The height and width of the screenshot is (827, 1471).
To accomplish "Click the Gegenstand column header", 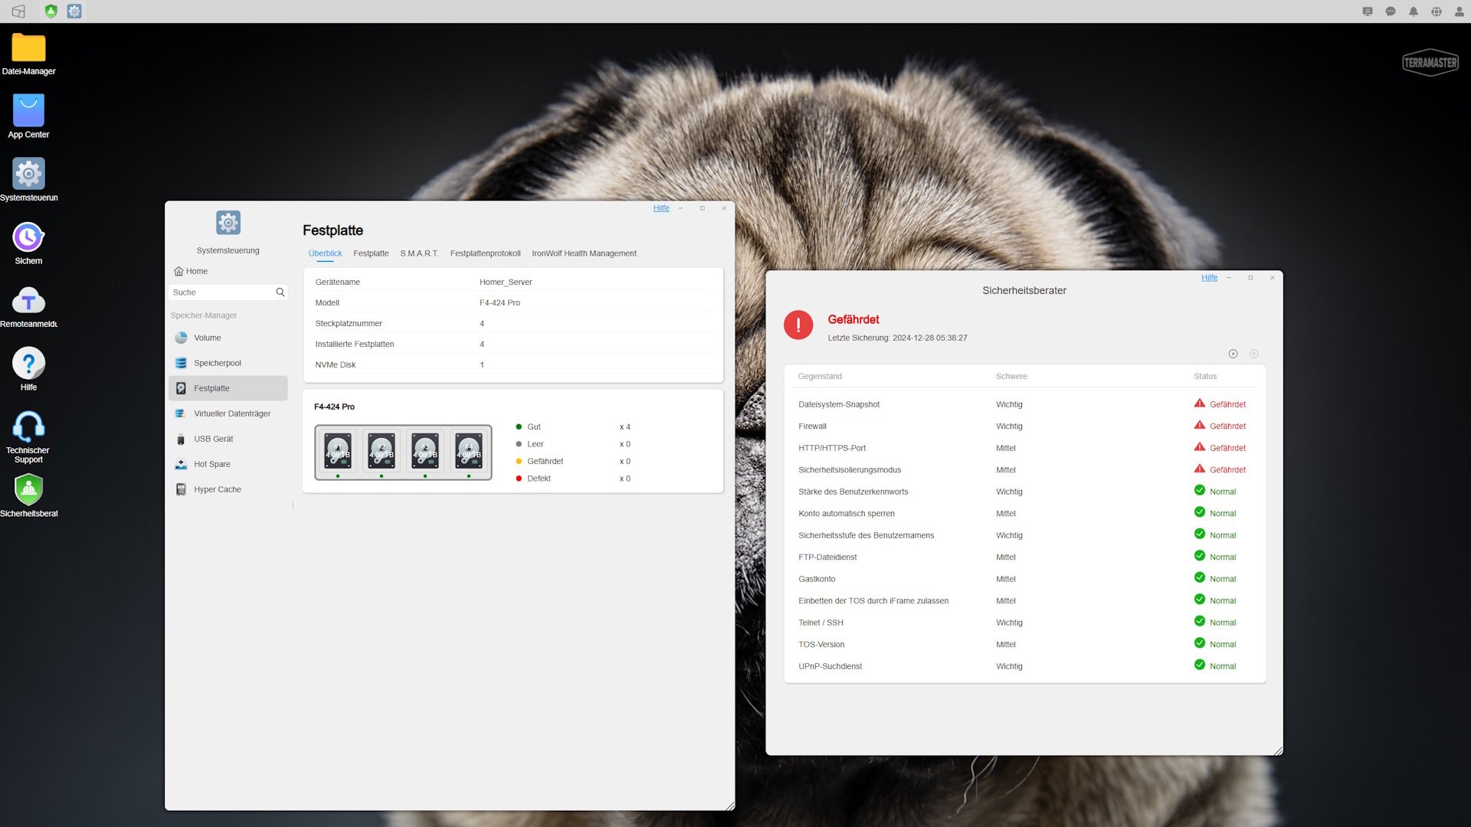I will [x=820, y=377].
